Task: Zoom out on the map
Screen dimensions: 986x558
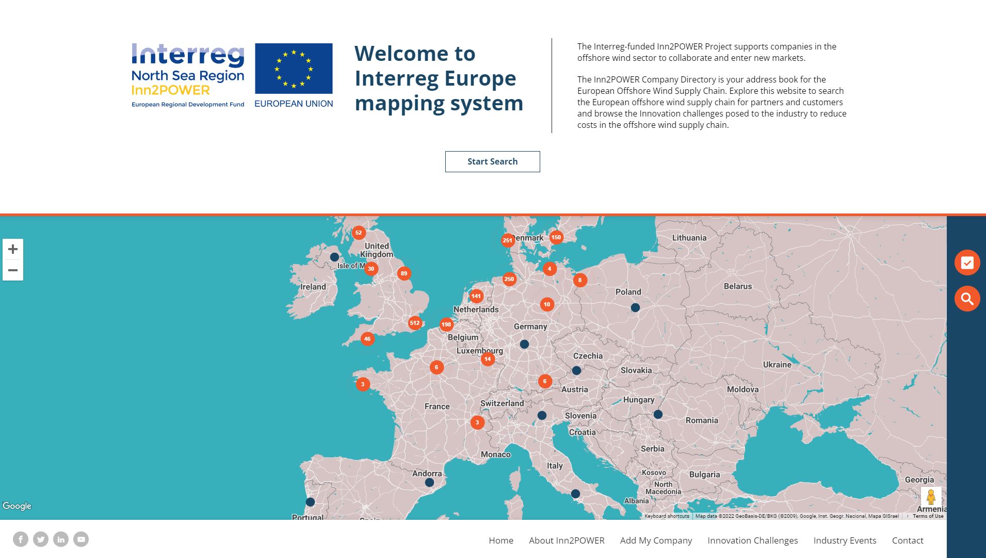Action: pos(13,270)
